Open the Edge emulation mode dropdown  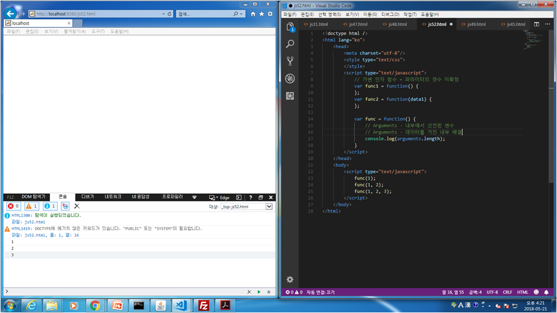219,197
